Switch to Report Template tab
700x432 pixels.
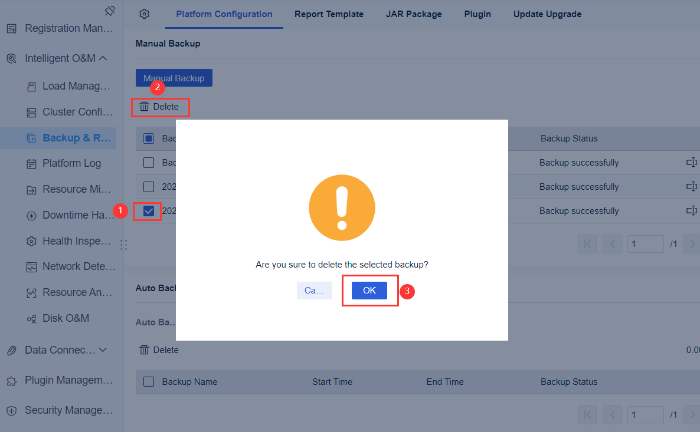point(329,14)
